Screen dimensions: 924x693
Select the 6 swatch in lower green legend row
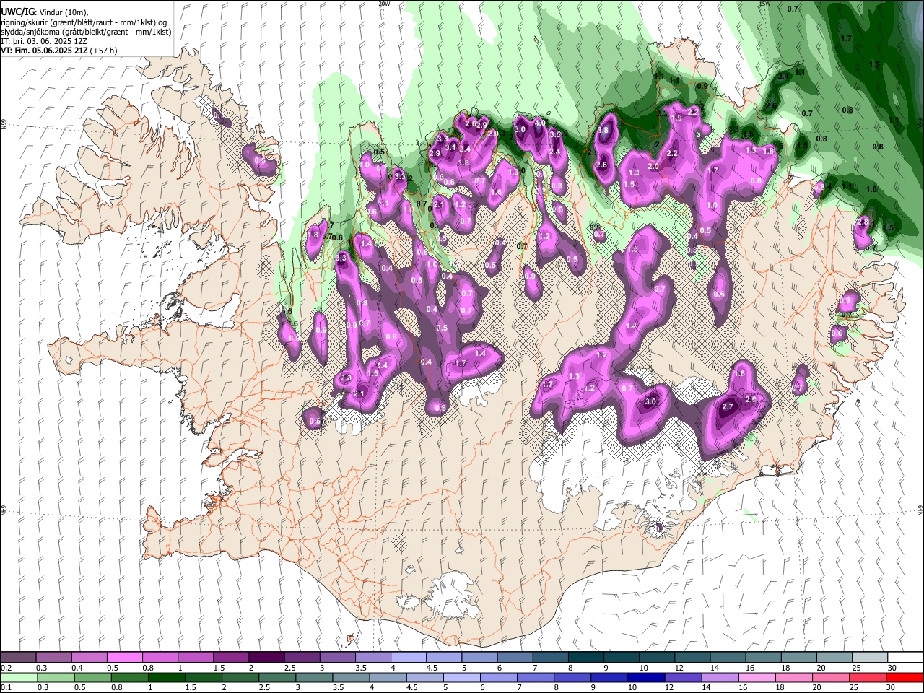pyautogui.click(x=499, y=677)
